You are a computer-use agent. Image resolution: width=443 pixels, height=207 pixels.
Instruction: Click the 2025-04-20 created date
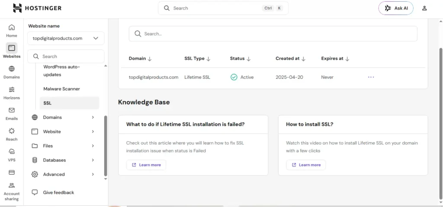pyautogui.click(x=289, y=77)
